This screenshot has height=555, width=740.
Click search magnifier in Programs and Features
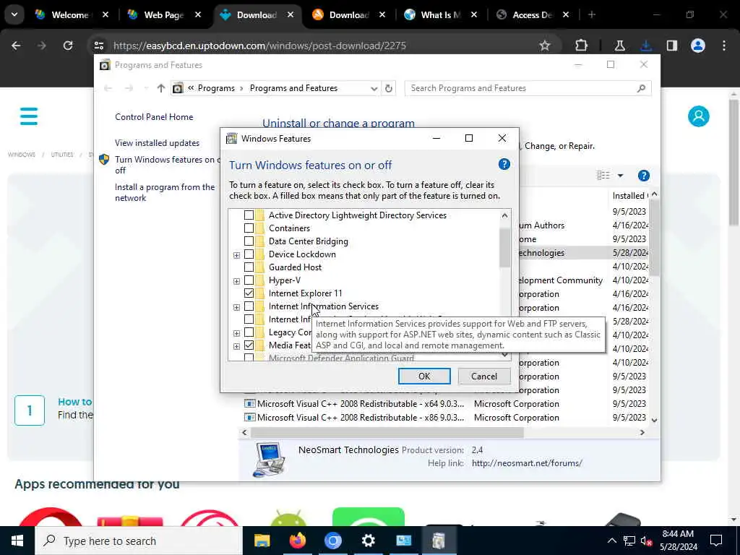641,88
